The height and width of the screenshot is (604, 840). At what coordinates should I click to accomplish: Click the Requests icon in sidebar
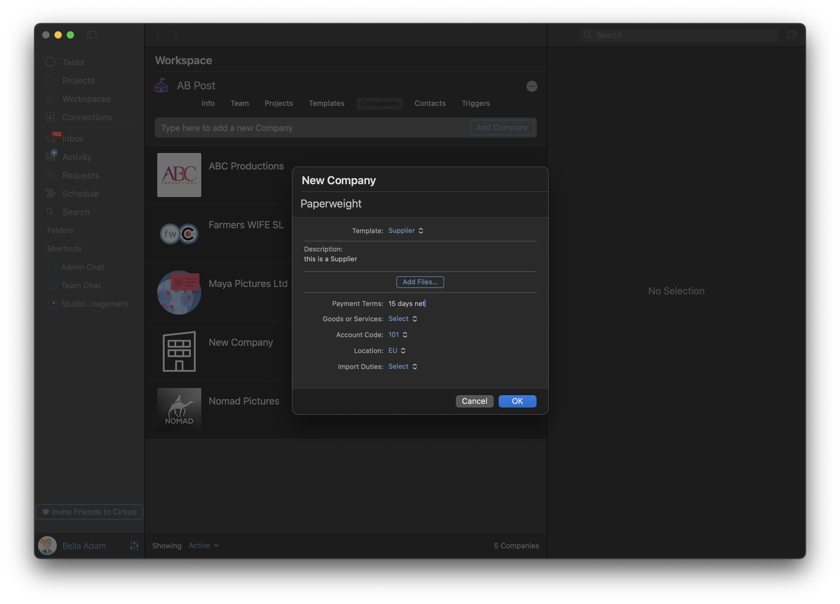(50, 175)
